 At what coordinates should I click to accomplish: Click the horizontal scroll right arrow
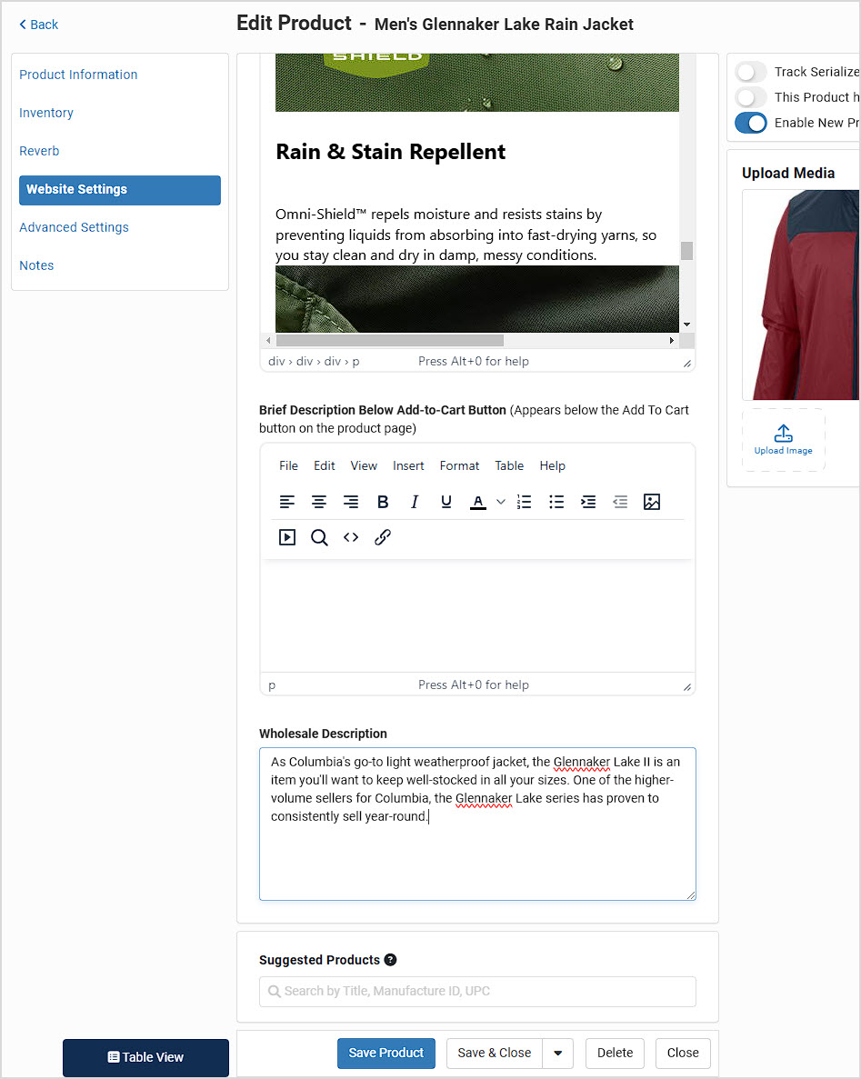click(x=672, y=341)
